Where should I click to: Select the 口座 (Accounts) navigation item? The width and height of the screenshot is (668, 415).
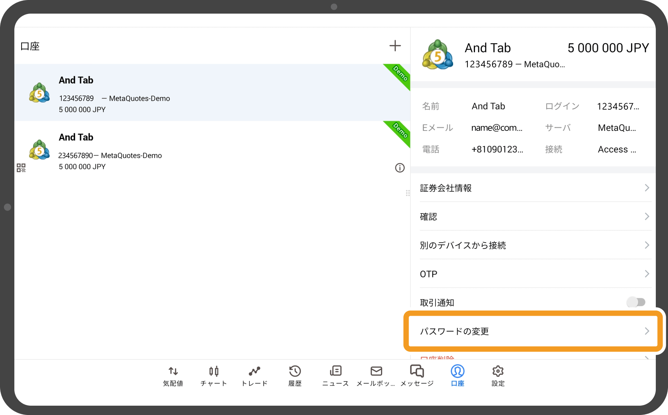[457, 375]
